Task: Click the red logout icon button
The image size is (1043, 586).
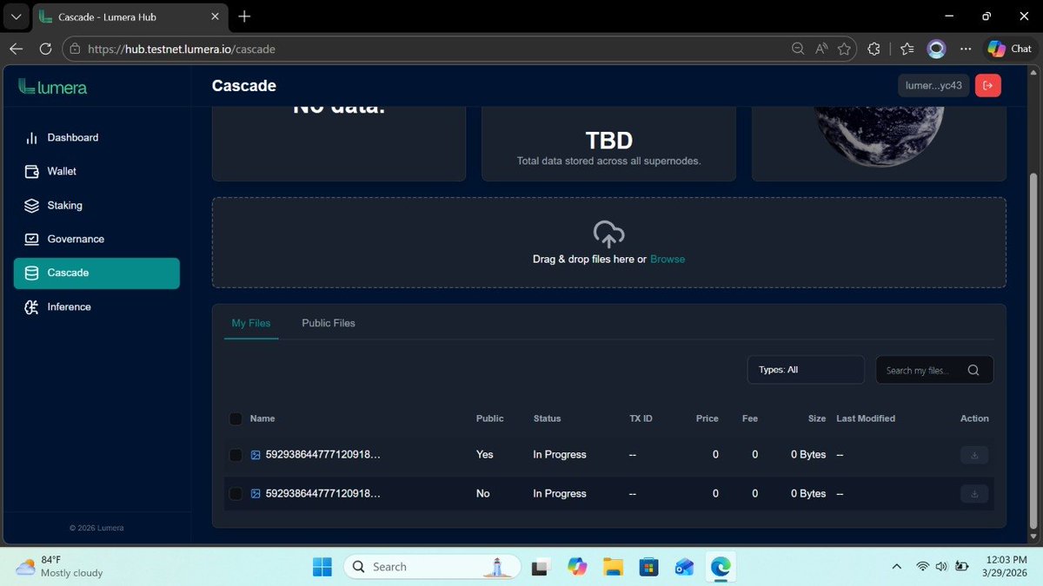Action: pyautogui.click(x=988, y=85)
